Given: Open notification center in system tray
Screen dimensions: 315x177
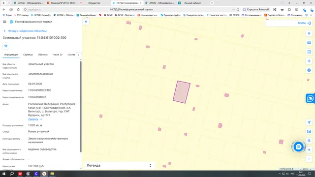Looking at the screenshot, I should coord(310,174).
